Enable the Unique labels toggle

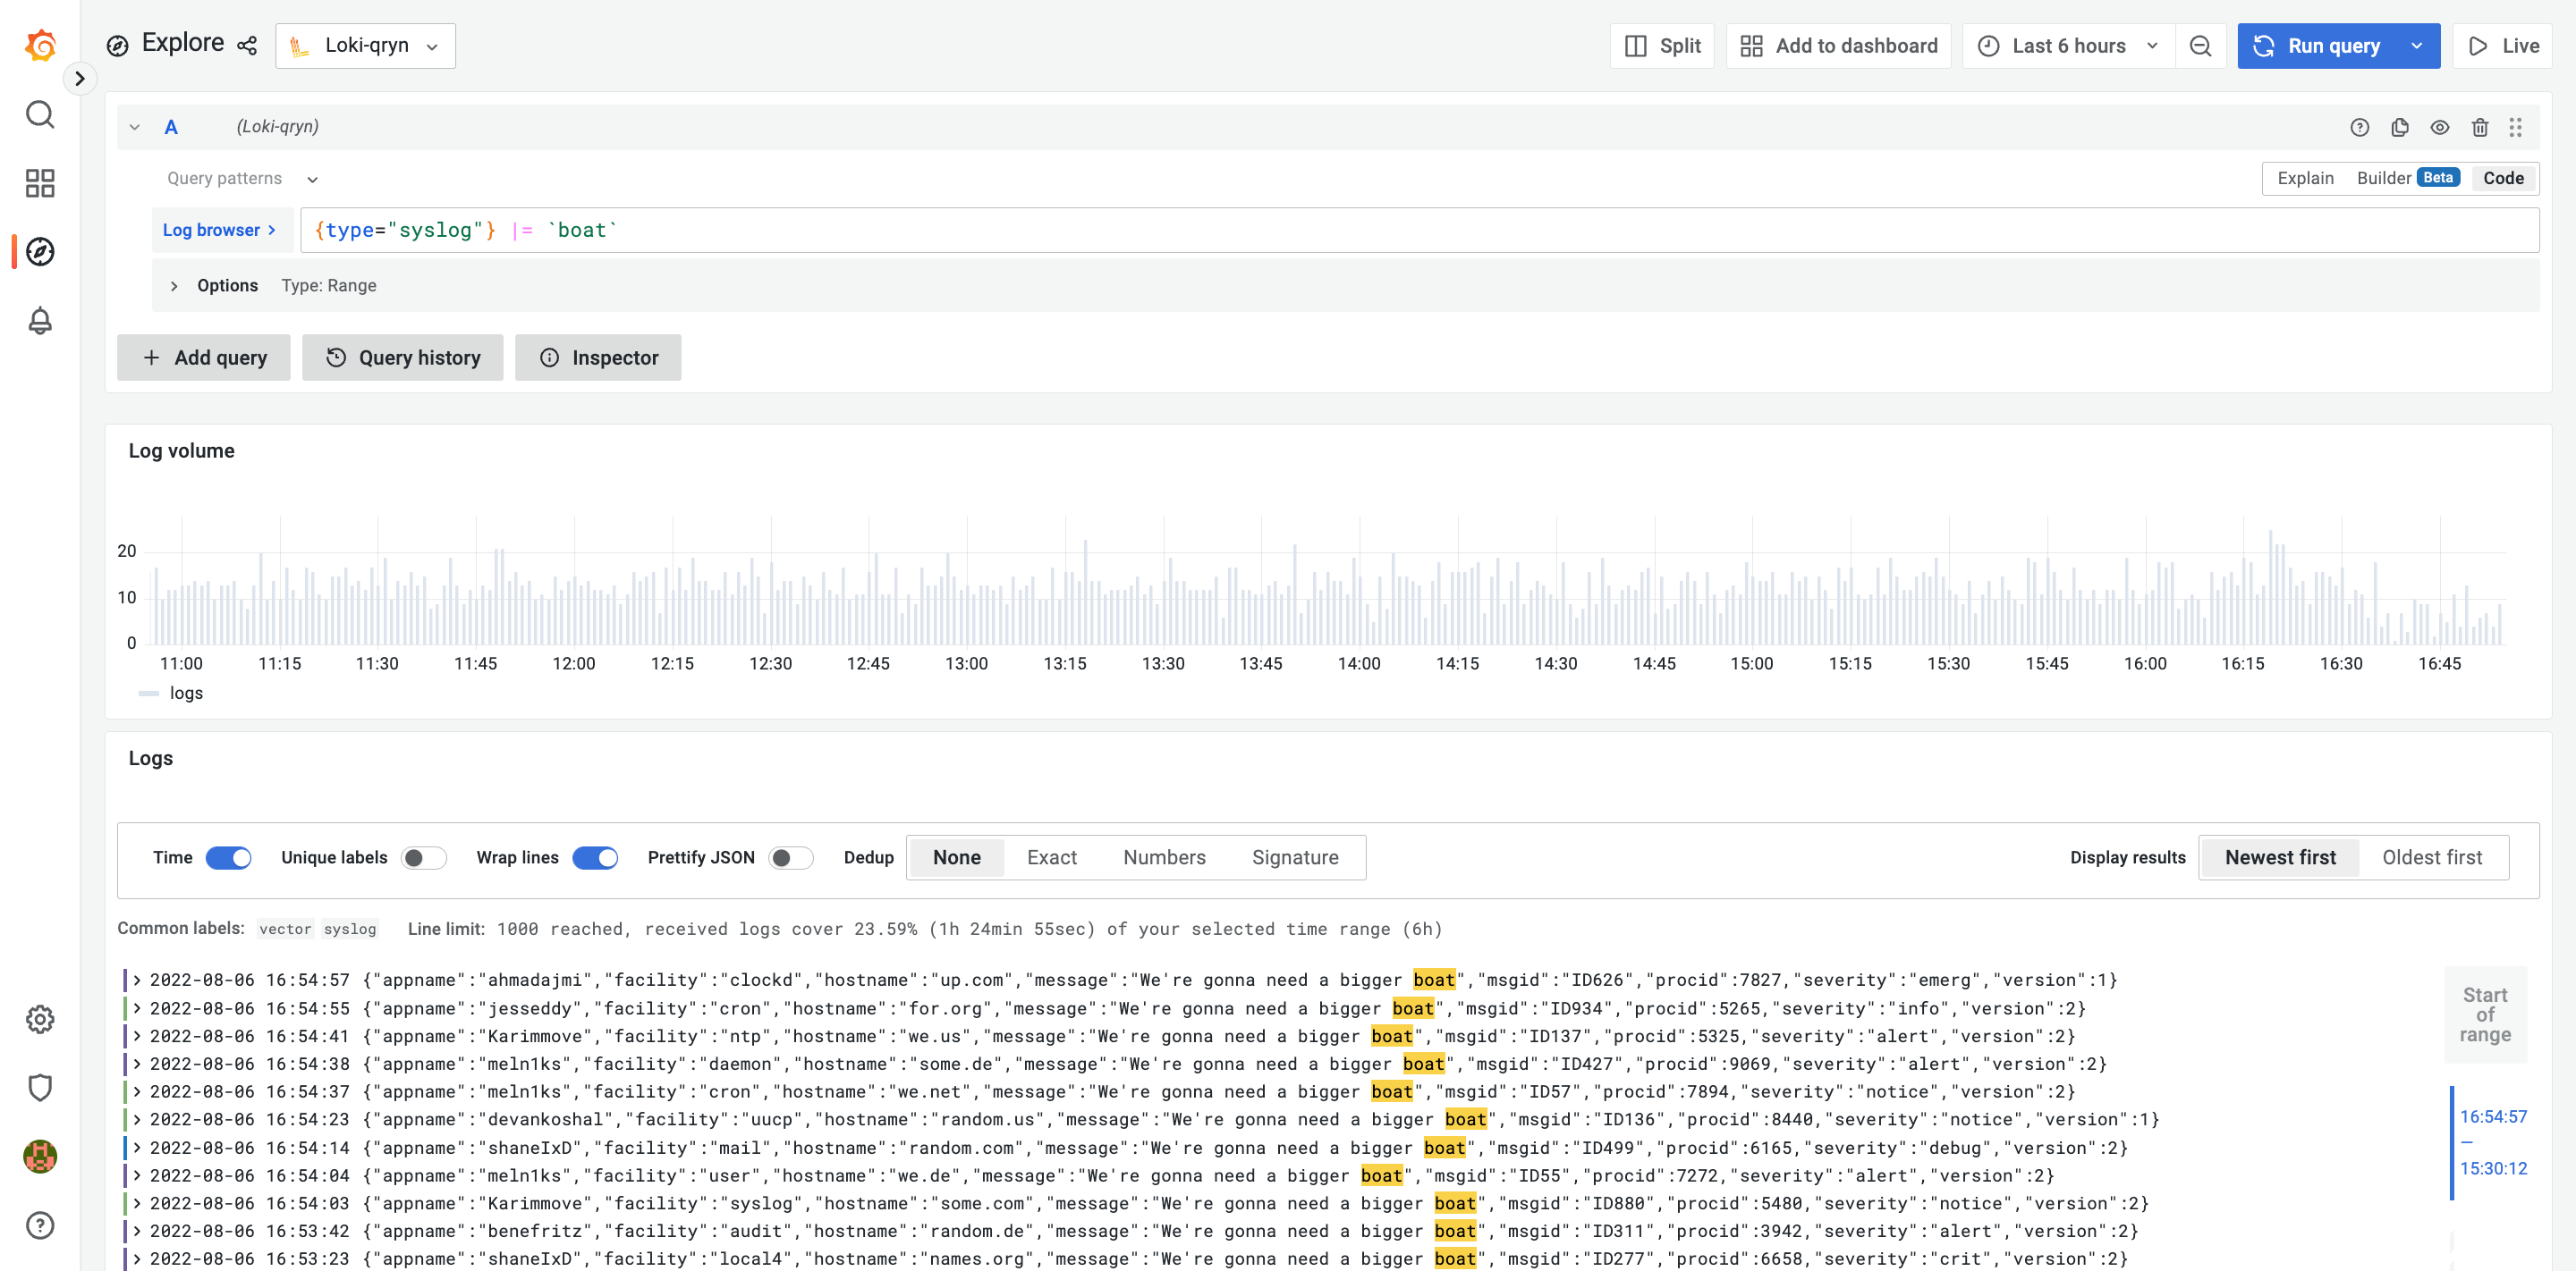coord(423,857)
